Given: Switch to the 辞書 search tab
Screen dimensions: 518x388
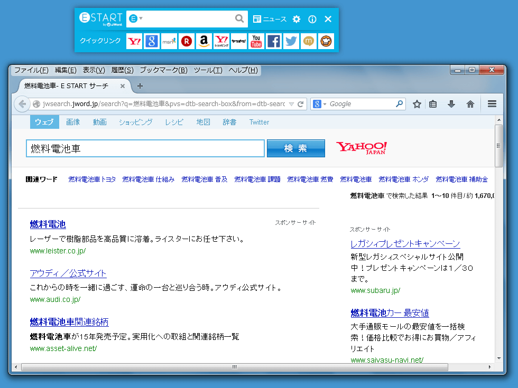Looking at the screenshot, I should 229,122.
